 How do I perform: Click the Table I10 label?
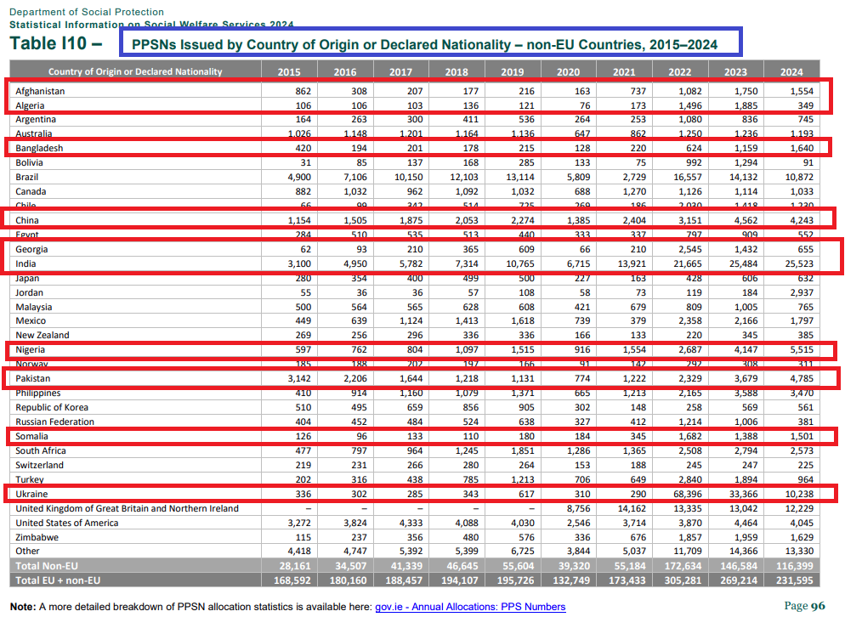tap(56, 43)
